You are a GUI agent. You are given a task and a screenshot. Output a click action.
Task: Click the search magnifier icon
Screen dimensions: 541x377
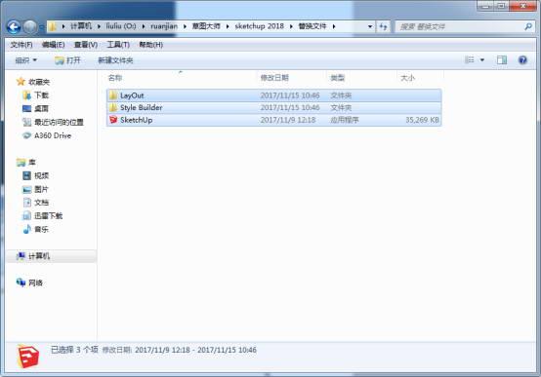click(x=528, y=26)
